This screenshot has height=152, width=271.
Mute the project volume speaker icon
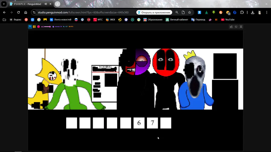(42, 27)
